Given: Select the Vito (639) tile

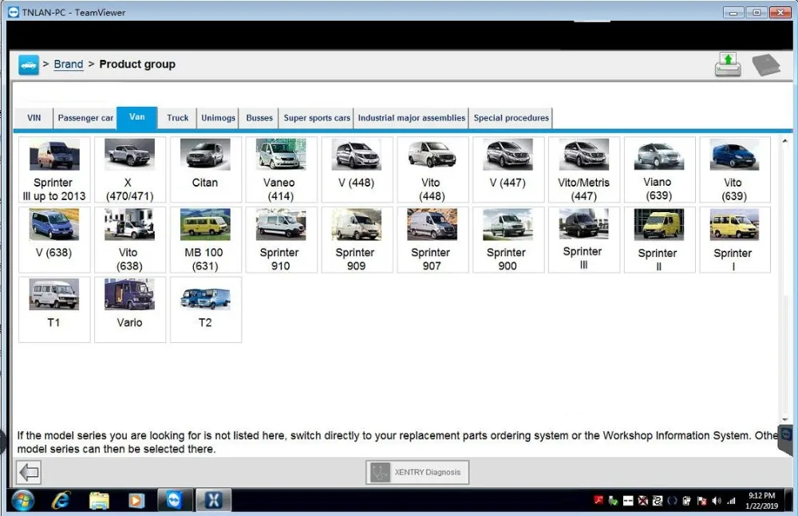Looking at the screenshot, I should pos(734,169).
